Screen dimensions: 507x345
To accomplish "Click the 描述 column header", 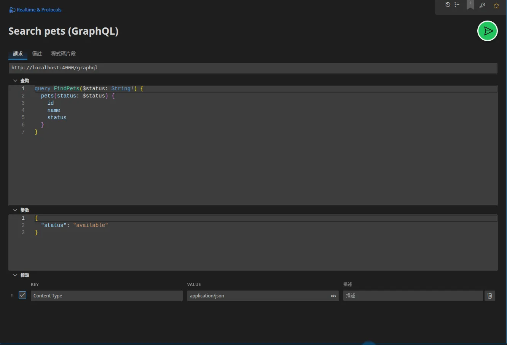I will 348,284.
